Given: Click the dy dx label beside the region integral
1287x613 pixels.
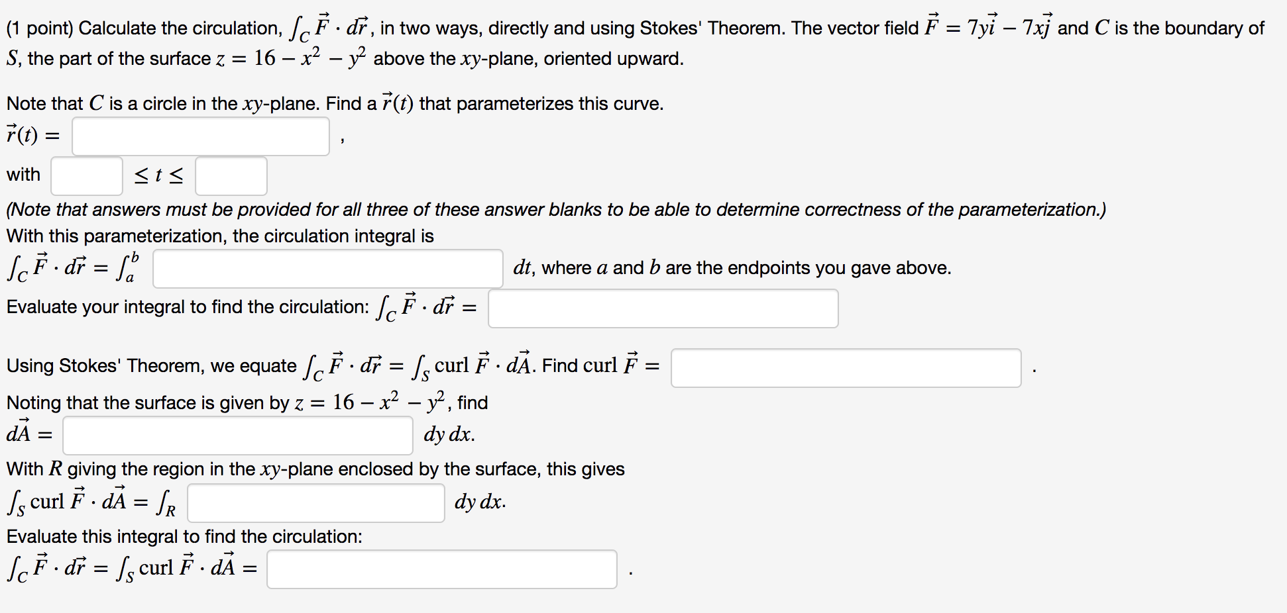Looking at the screenshot, I should 478,502.
